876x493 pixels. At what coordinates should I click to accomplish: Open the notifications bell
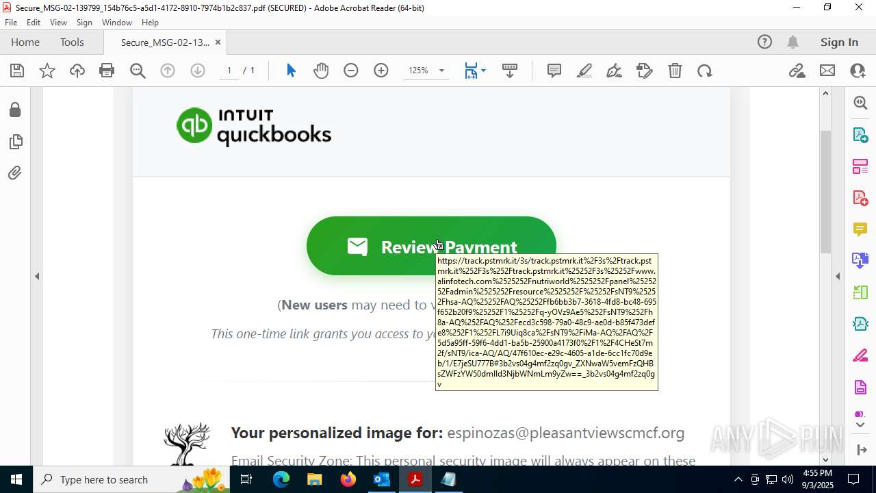point(793,42)
